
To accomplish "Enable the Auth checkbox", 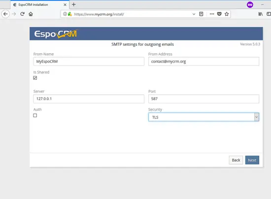I will (x=35, y=115).
